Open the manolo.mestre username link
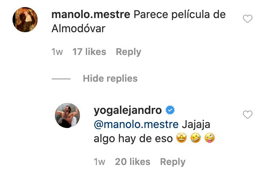The height and width of the screenshot is (183, 261). point(91,15)
